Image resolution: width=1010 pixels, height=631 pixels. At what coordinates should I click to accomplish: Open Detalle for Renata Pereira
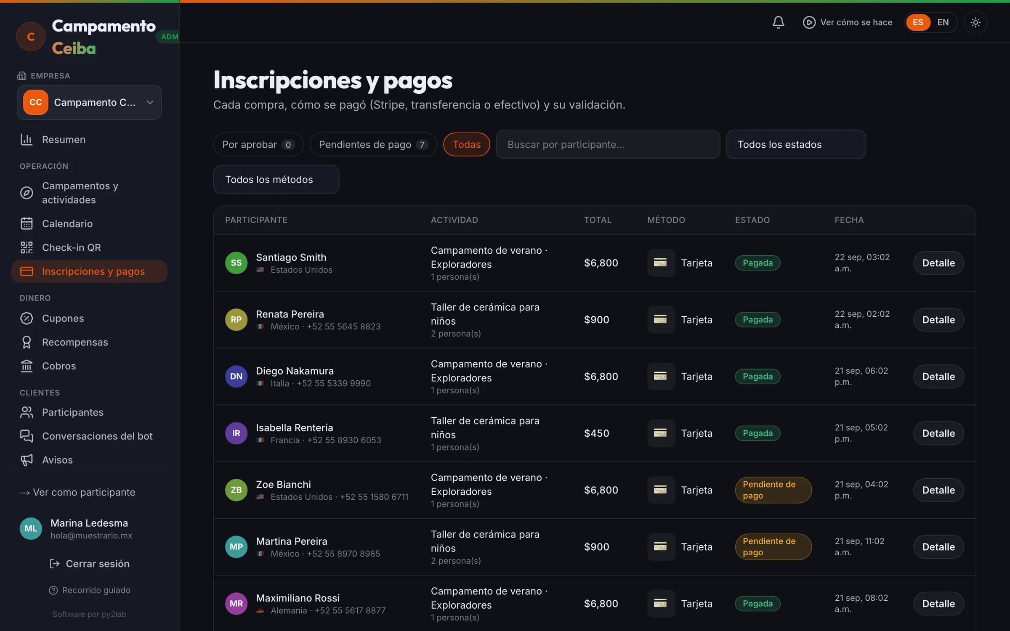click(x=938, y=320)
